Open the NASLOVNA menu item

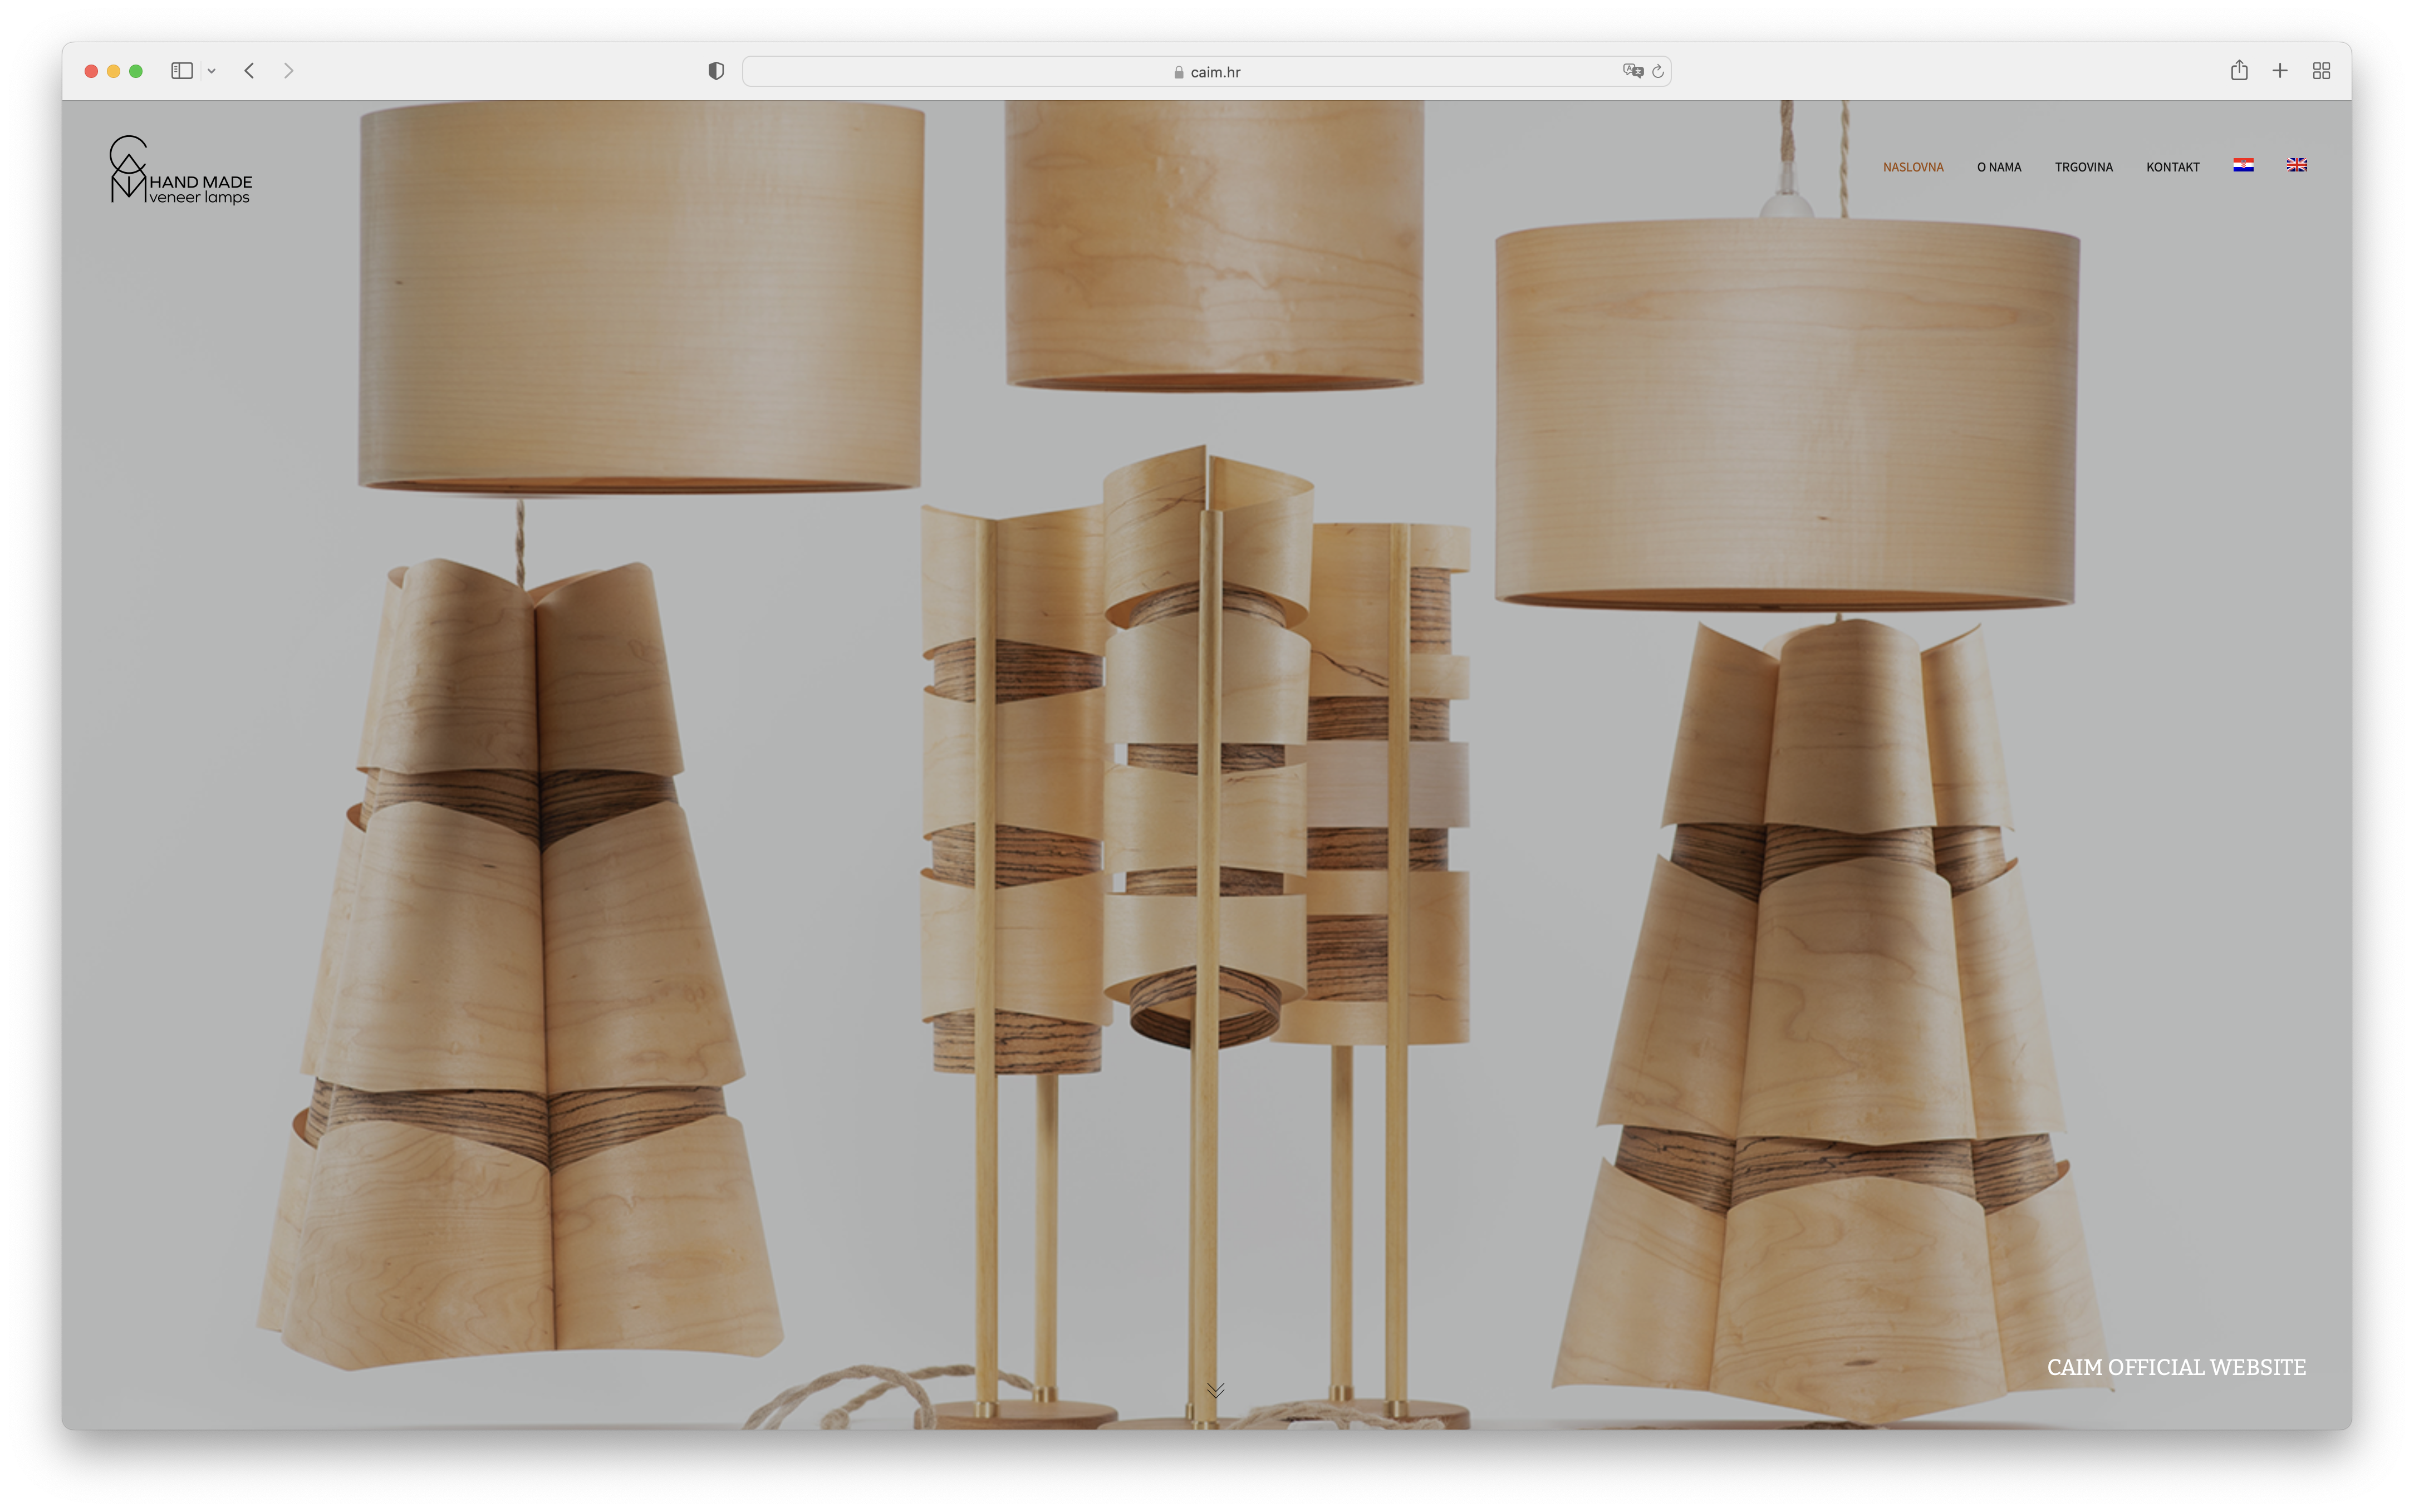[1913, 167]
